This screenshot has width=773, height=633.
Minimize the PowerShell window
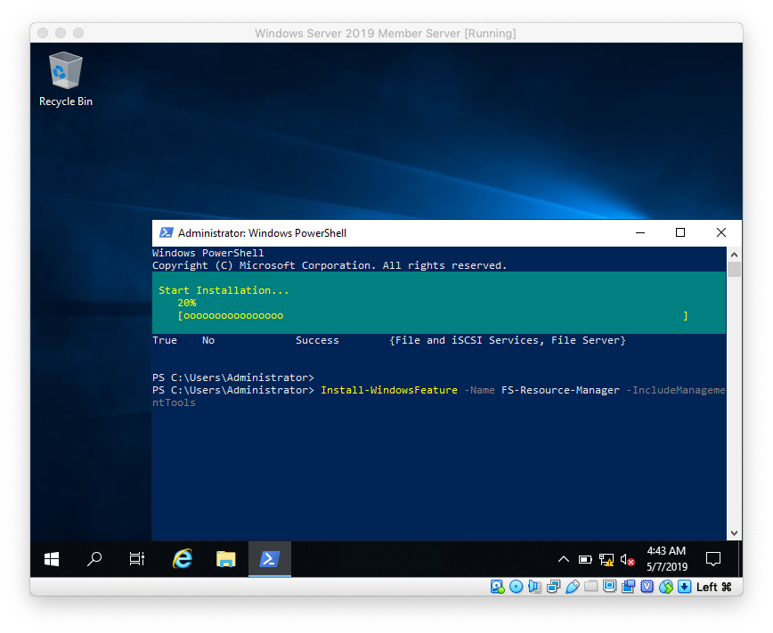pyautogui.click(x=640, y=232)
